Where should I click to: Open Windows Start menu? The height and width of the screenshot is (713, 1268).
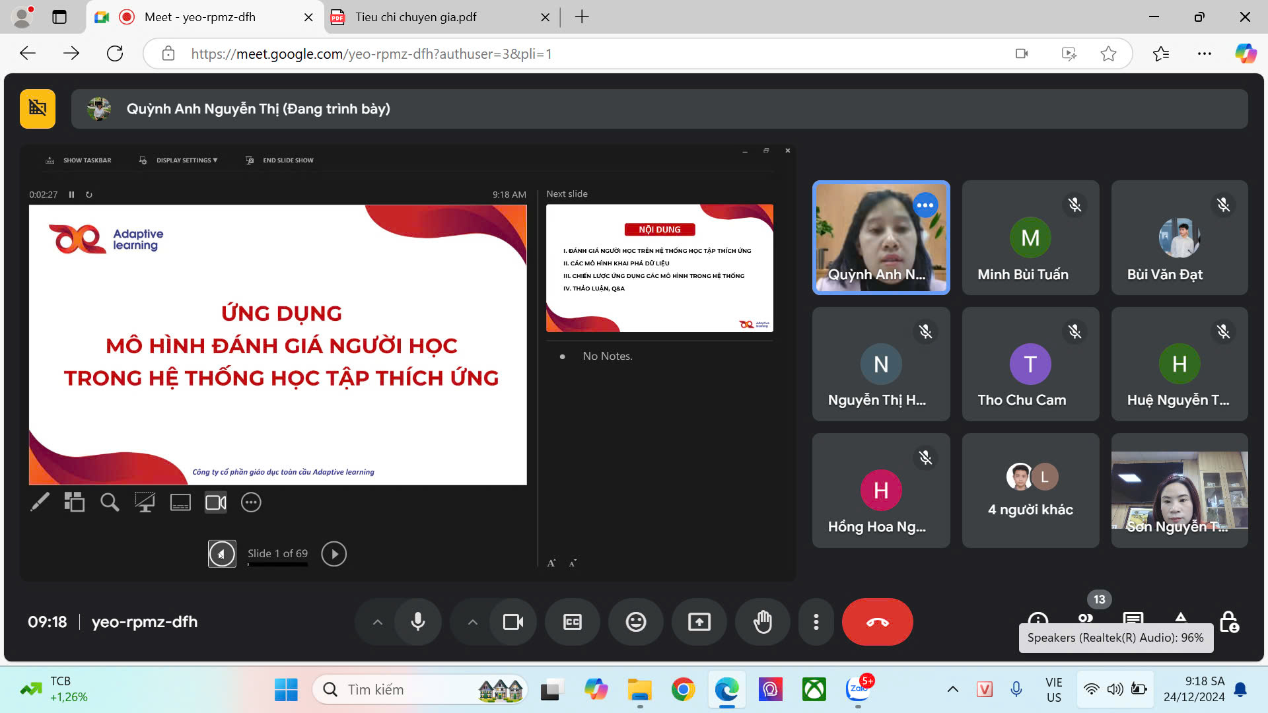(x=286, y=690)
